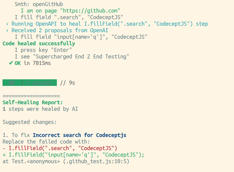This screenshot has height=172, width=234.
Task: Click the "1 steps were healed by AI" line
Action: click(x=40, y=109)
